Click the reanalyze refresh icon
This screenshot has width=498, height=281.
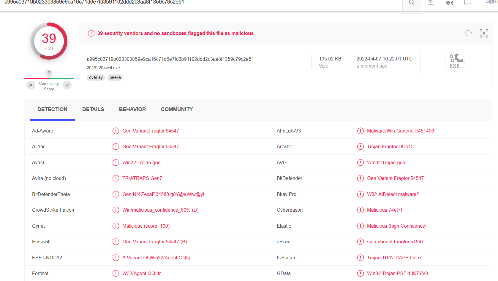coord(469,33)
